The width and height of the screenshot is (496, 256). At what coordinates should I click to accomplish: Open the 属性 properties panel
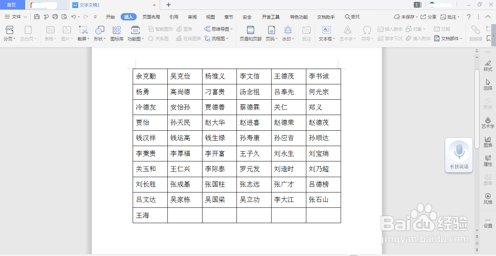coord(488,161)
